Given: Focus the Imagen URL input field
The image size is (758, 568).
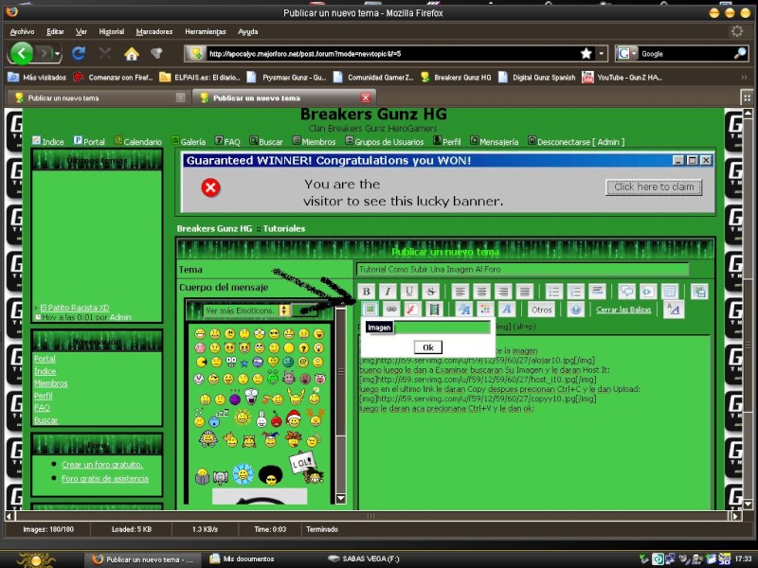Looking at the screenshot, I should [442, 328].
